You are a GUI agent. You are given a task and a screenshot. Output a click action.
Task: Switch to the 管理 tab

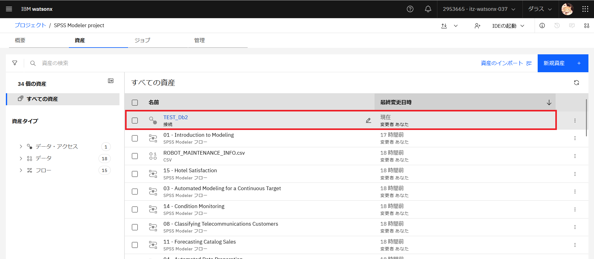pyautogui.click(x=218, y=40)
